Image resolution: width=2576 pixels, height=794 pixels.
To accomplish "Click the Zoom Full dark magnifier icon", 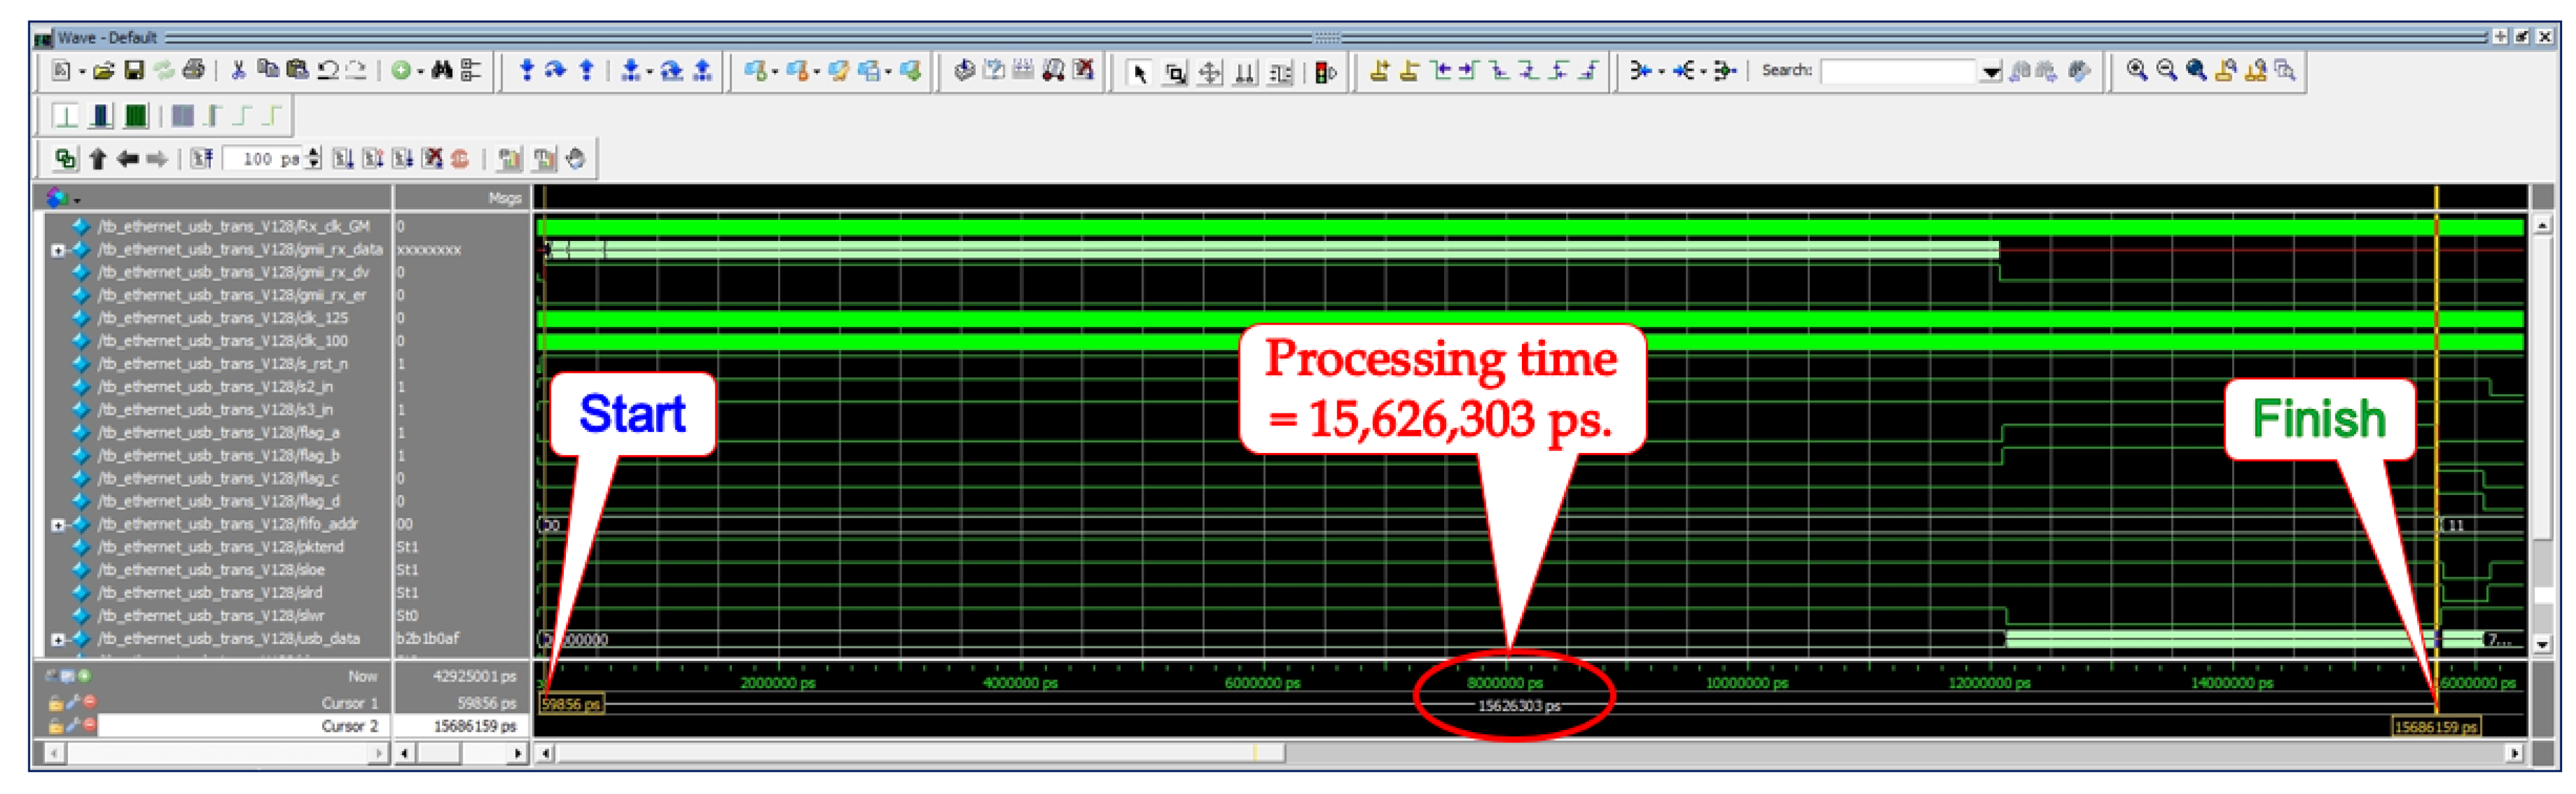I will pos(2196,70).
